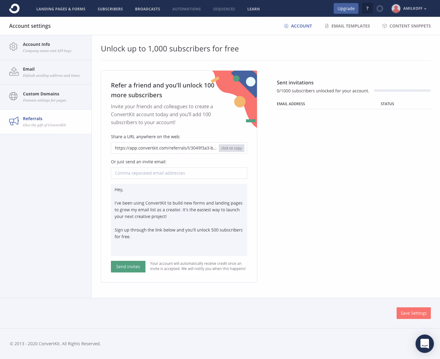Click inside the invite message text area
Screen dimensions: 440x359
(x=179, y=220)
